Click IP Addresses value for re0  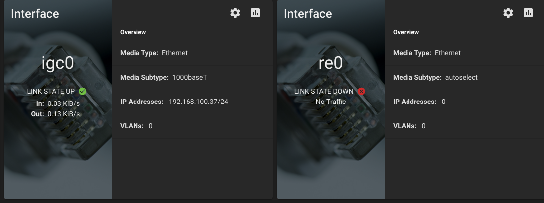[443, 101]
